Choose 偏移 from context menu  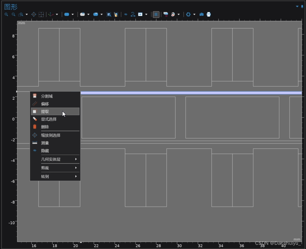point(55,104)
